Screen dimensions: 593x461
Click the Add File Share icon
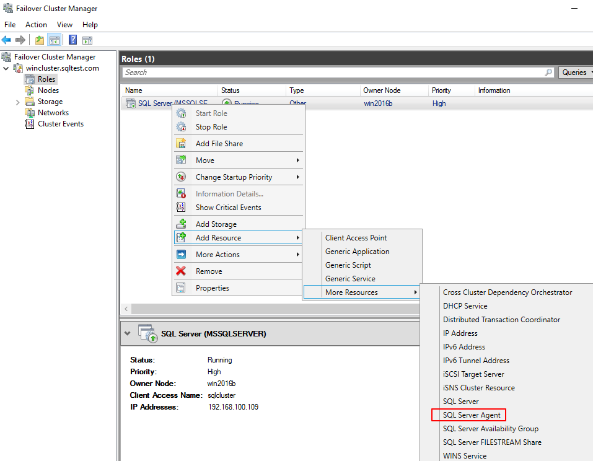tap(181, 143)
